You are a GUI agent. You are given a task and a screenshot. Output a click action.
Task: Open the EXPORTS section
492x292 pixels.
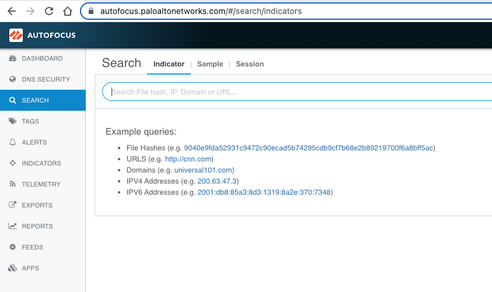[37, 206]
